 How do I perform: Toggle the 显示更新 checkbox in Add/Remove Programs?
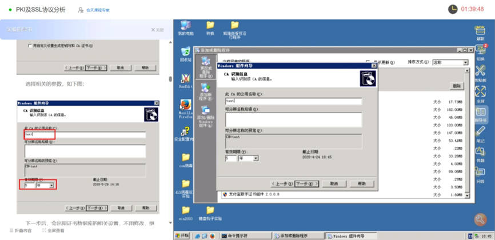368,62
